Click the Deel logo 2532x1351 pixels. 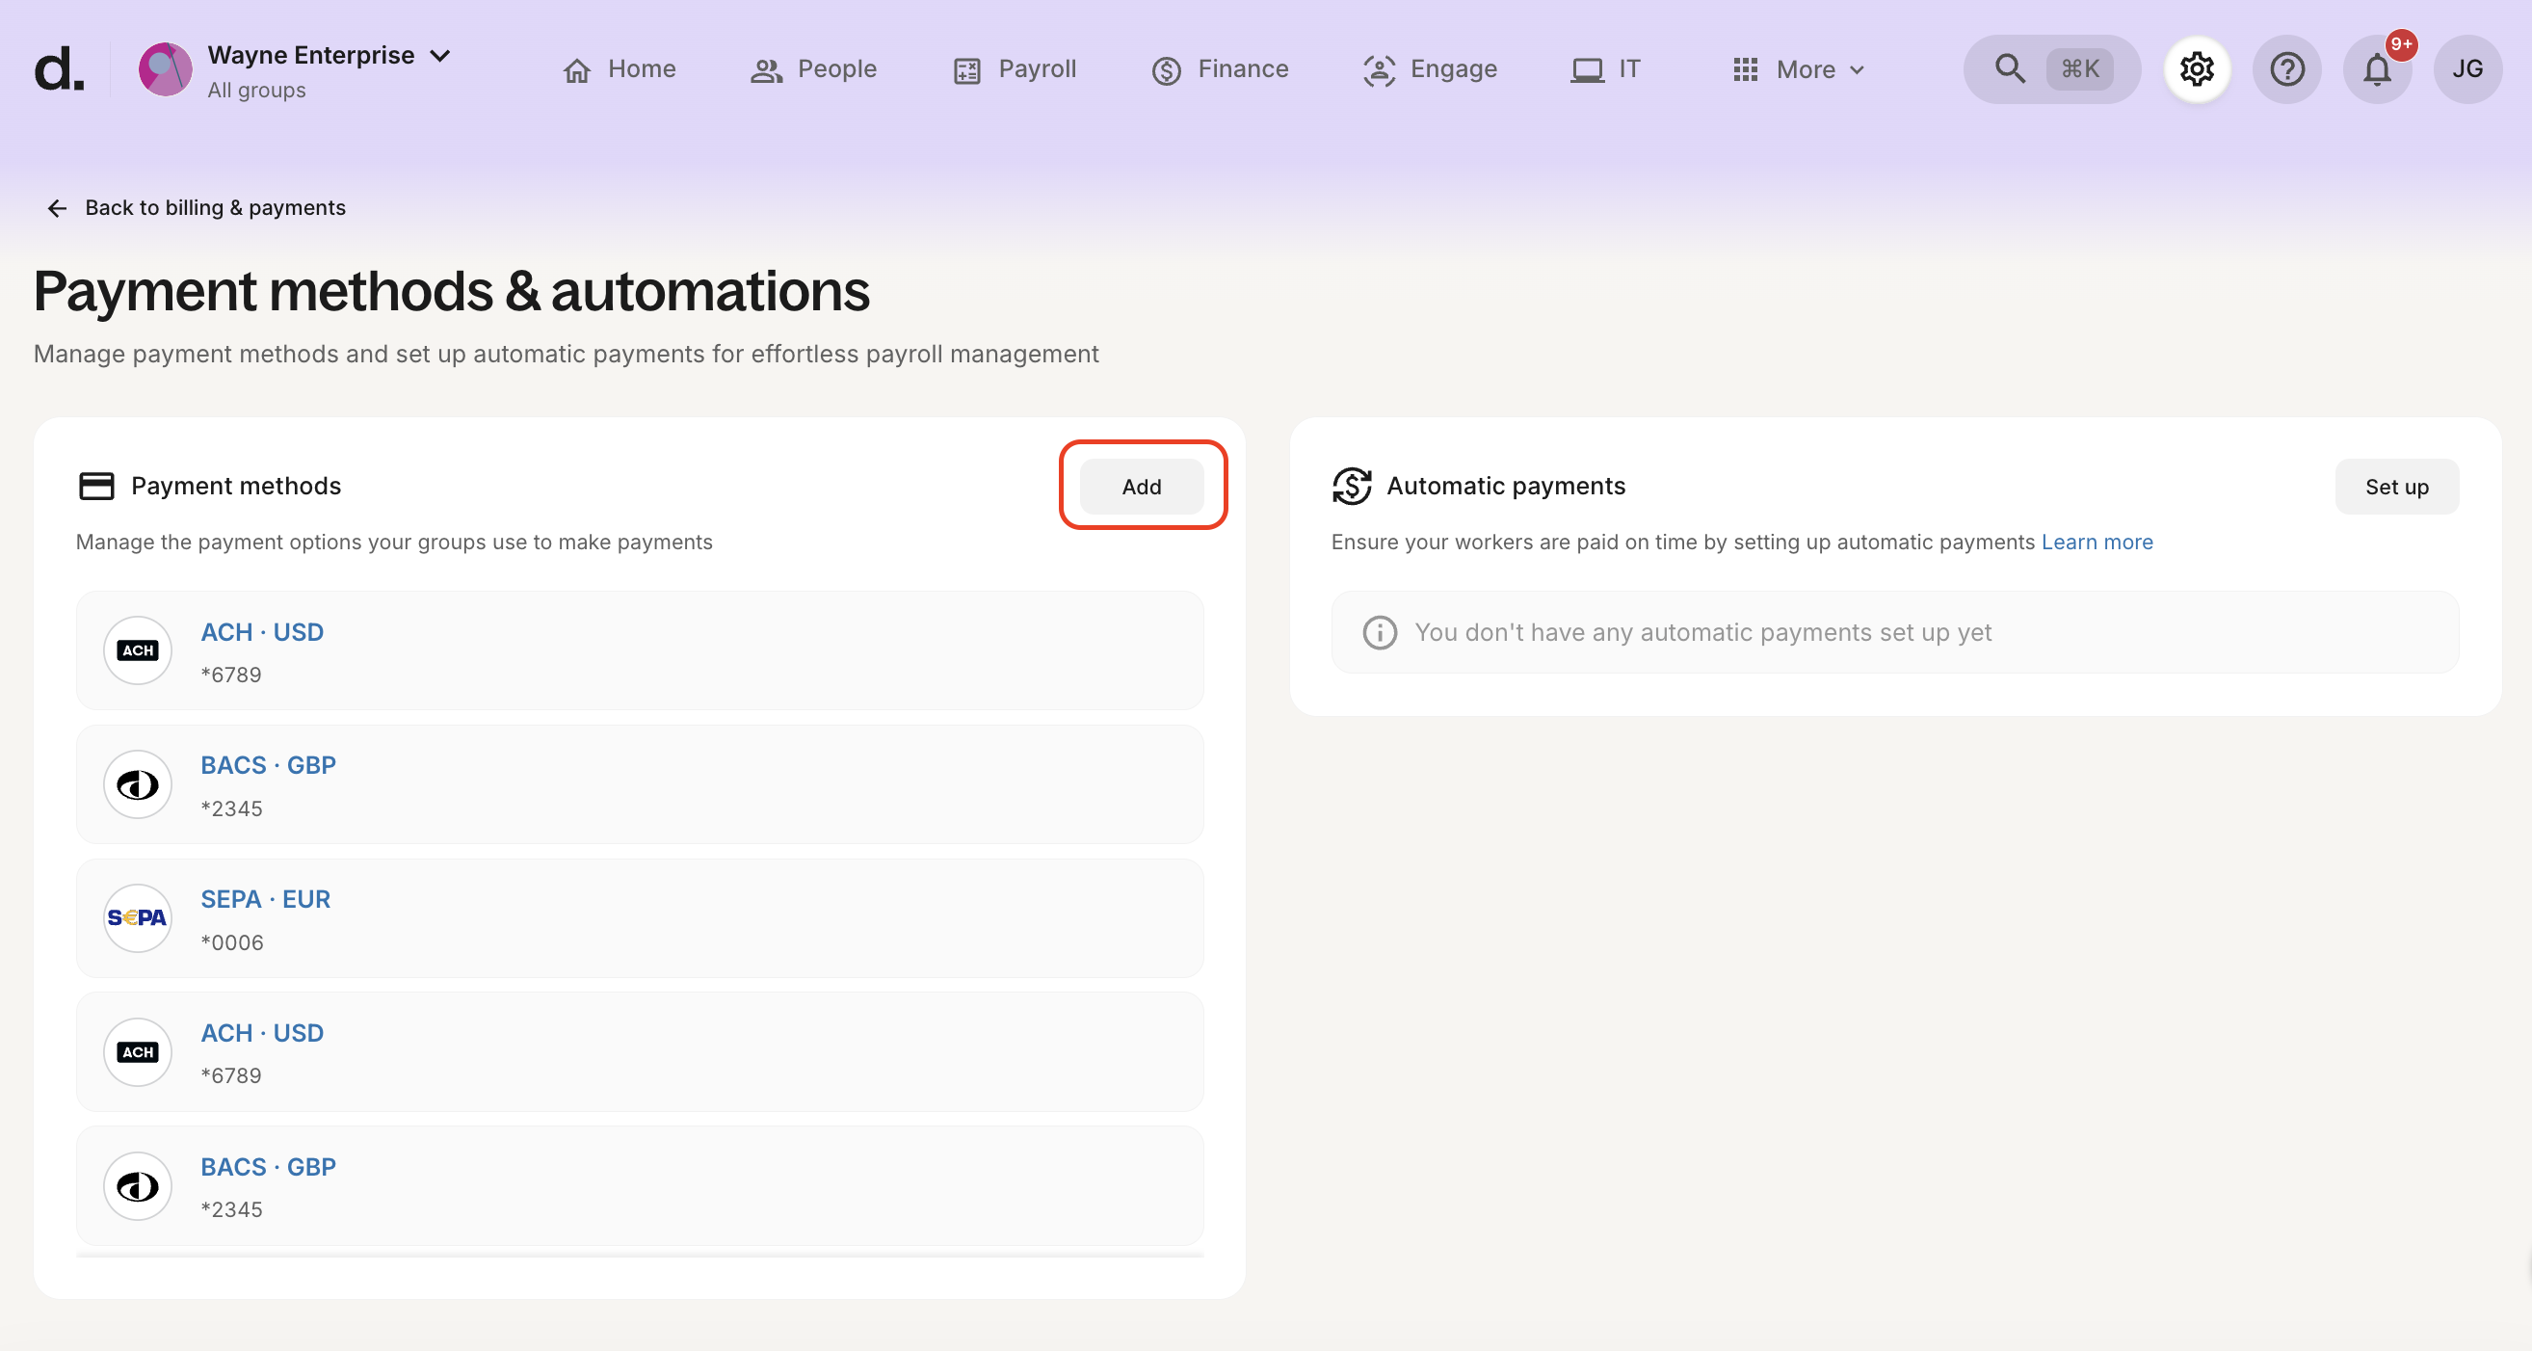[x=59, y=69]
